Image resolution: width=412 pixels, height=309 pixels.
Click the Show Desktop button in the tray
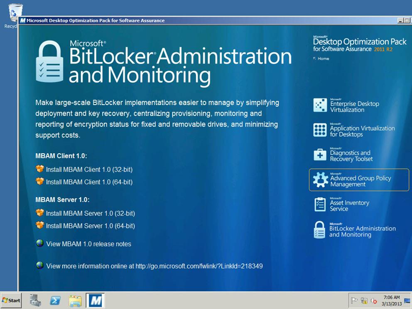point(407,301)
